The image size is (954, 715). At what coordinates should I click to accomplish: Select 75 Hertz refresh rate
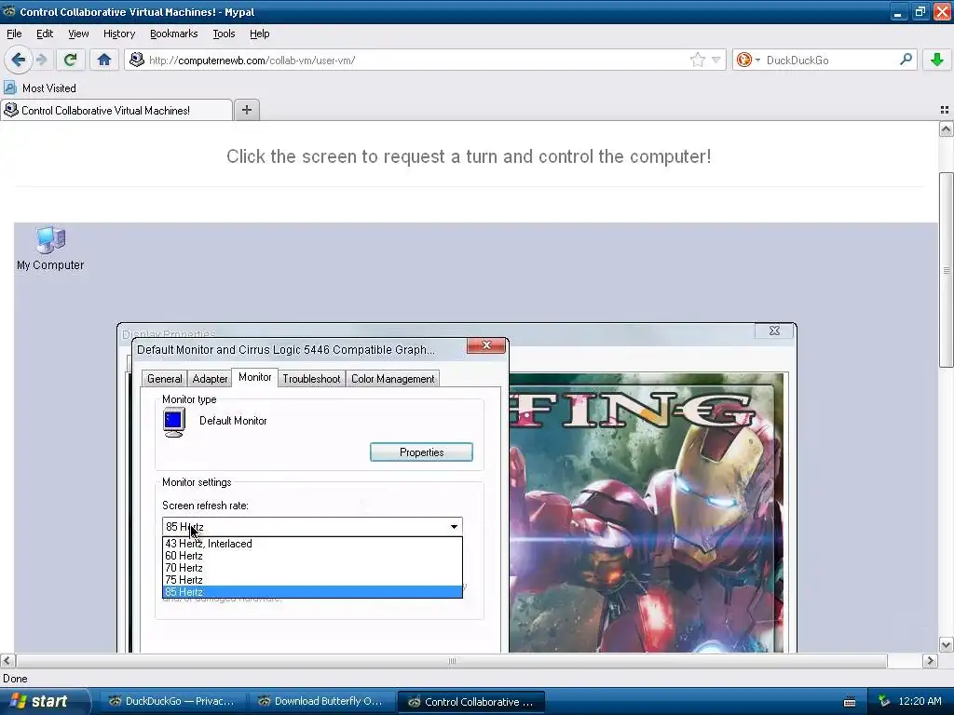click(x=312, y=580)
